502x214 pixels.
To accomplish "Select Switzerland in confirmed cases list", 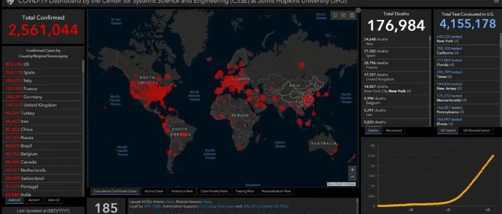I will (x=42, y=179).
